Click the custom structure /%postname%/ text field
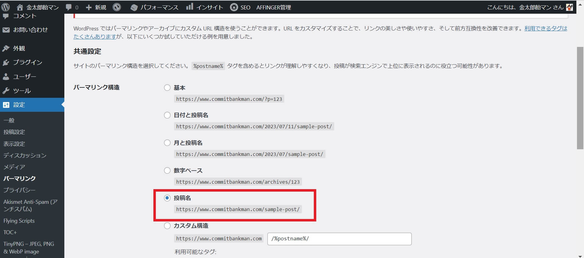Image resolution: width=584 pixels, height=258 pixels. 339,239
